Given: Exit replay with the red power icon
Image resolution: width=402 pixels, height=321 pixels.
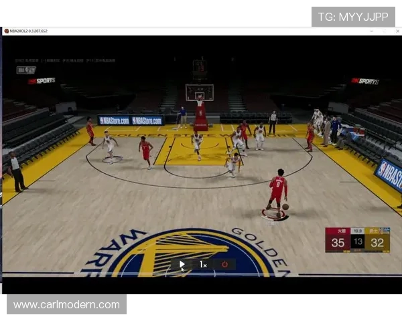Looking at the screenshot, I should [x=224, y=264].
